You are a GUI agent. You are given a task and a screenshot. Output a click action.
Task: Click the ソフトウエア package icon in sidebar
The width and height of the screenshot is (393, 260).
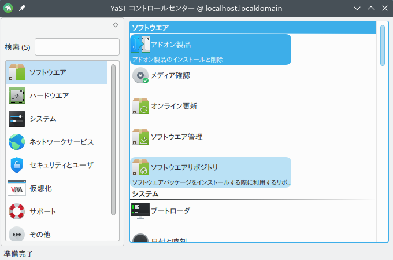17,72
